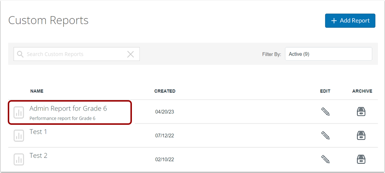Open the Test 1 report
Viewport: 385px width, 173px height.
click(38, 132)
